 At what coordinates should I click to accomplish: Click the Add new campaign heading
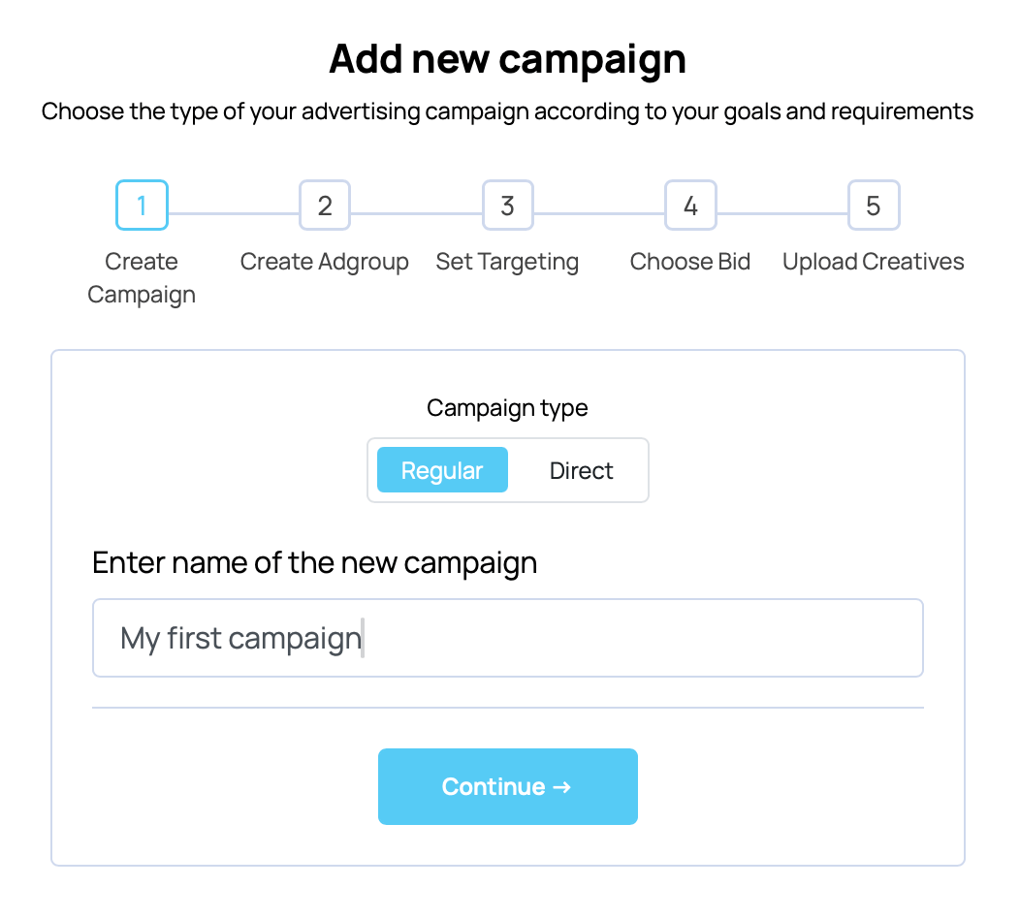click(x=508, y=59)
